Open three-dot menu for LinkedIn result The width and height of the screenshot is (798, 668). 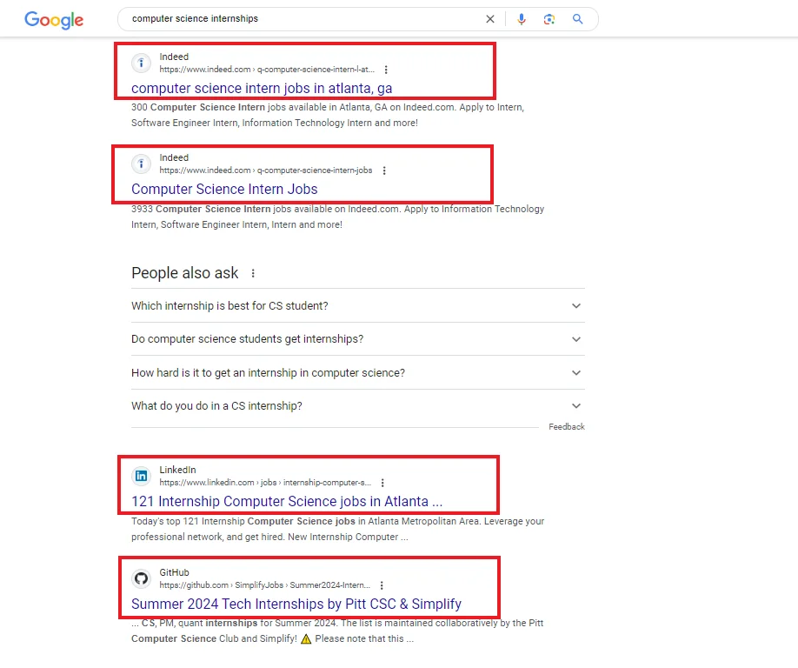click(382, 483)
